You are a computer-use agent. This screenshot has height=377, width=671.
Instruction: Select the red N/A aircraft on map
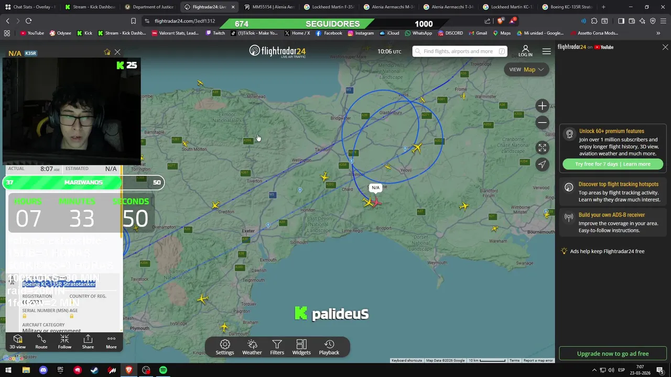376,202
